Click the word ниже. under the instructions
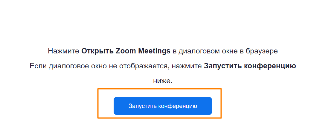331x131 pixels. [163, 81]
